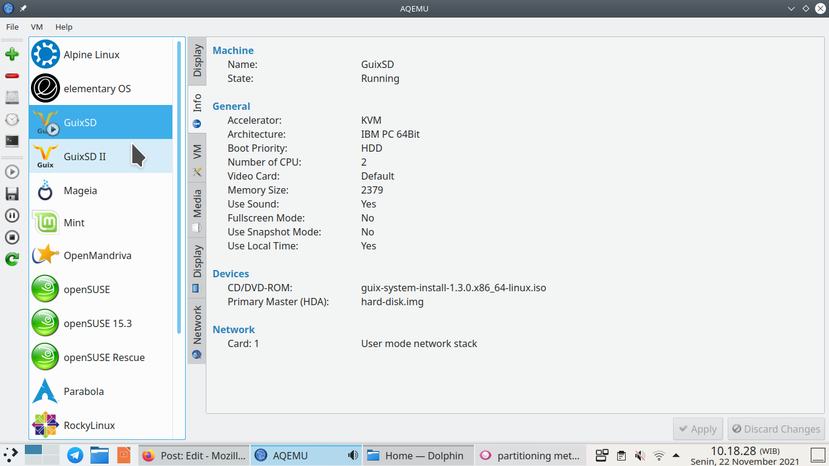
Task: Click the show desktop button
Action: coord(817,455)
